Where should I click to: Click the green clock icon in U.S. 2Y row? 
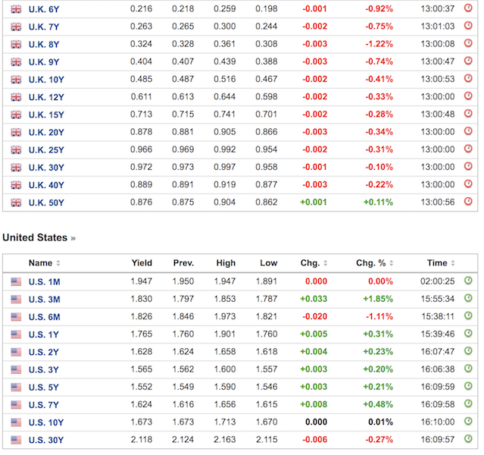(468, 351)
